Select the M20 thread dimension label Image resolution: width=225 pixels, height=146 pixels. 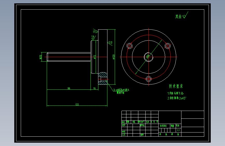tap(40, 57)
